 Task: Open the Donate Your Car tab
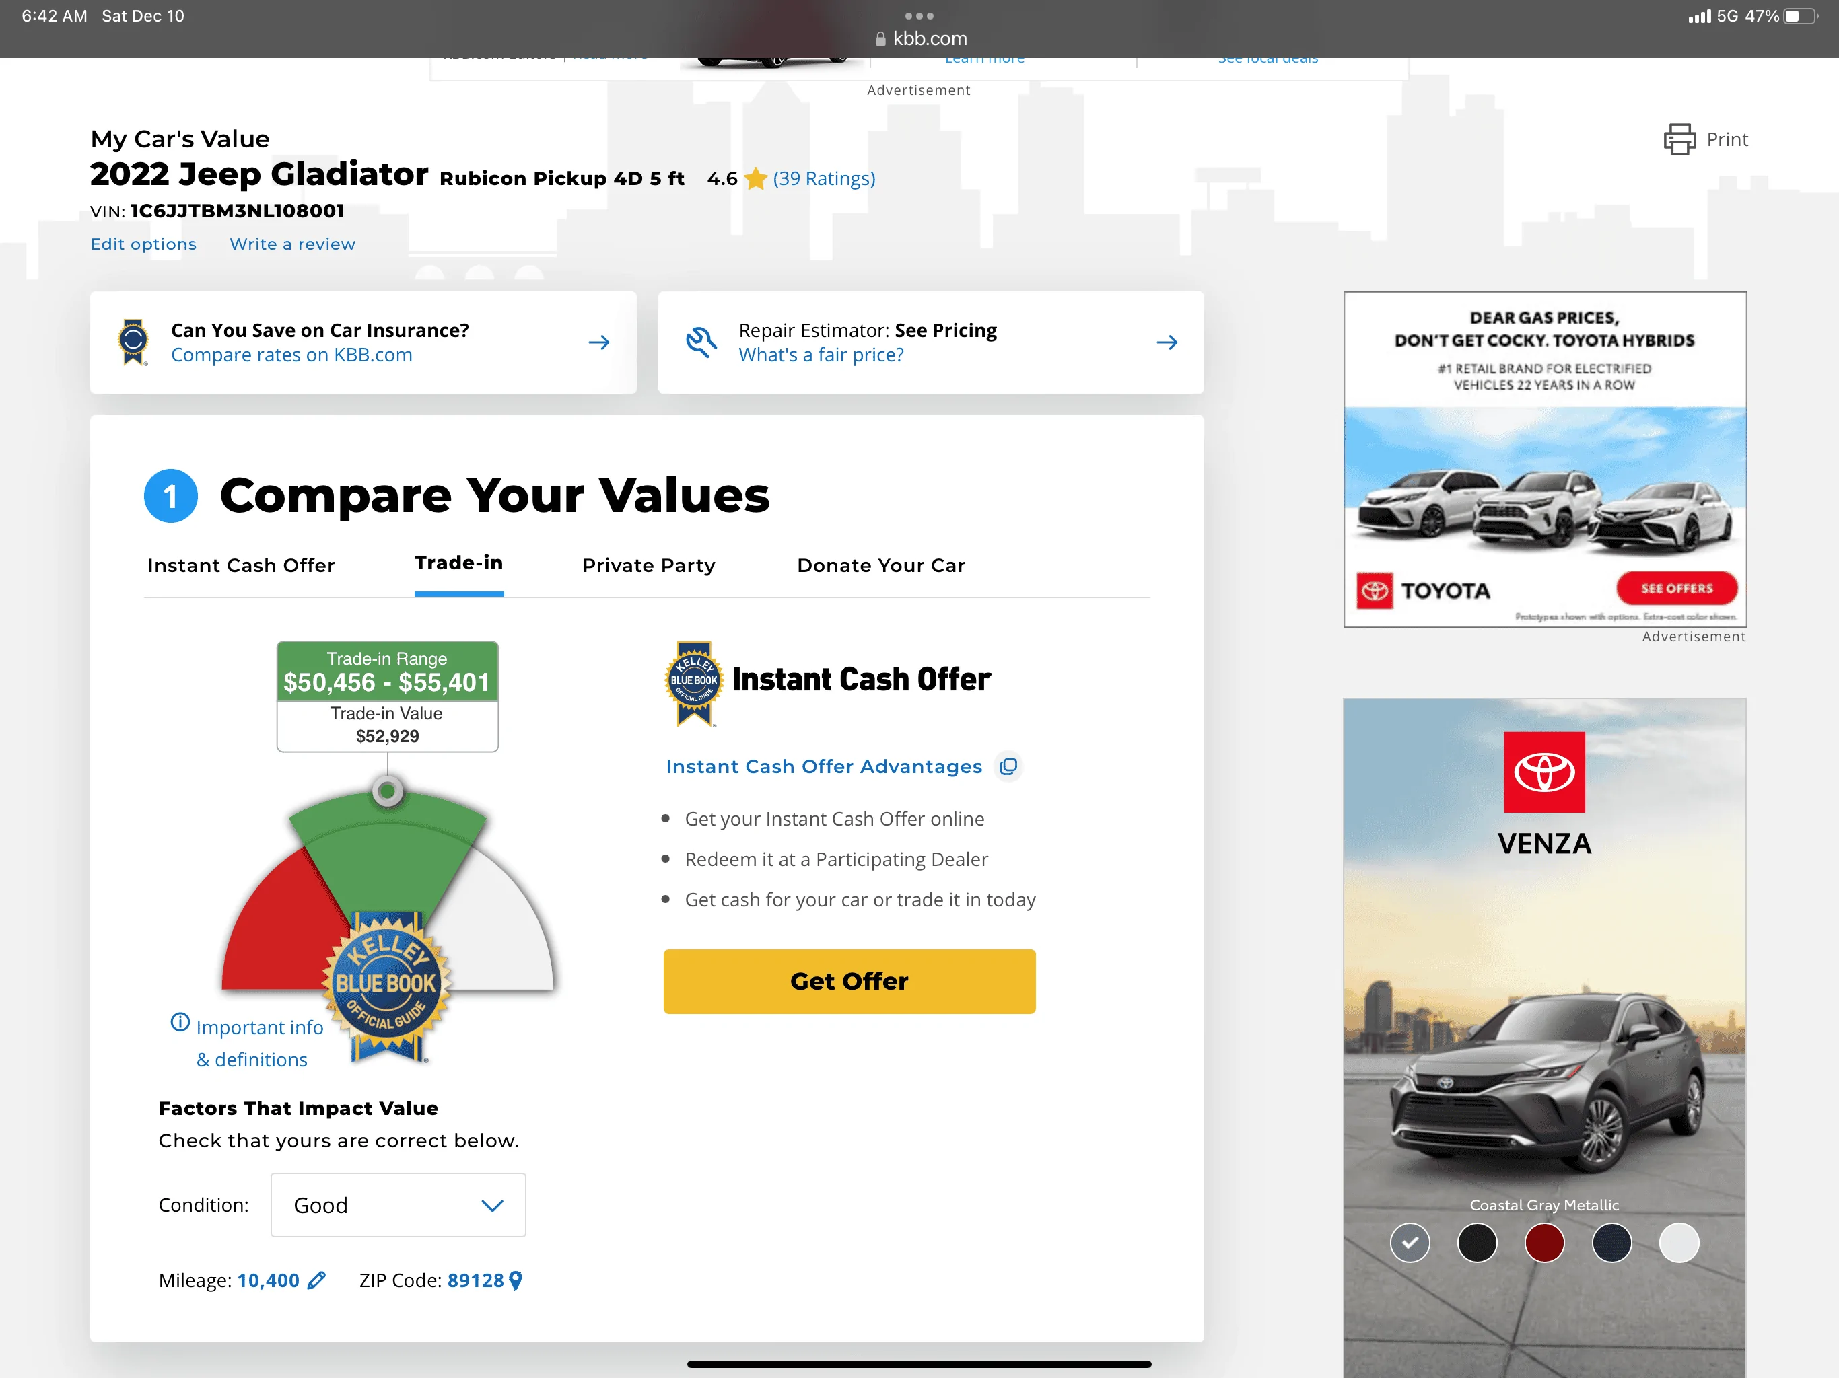[881, 565]
